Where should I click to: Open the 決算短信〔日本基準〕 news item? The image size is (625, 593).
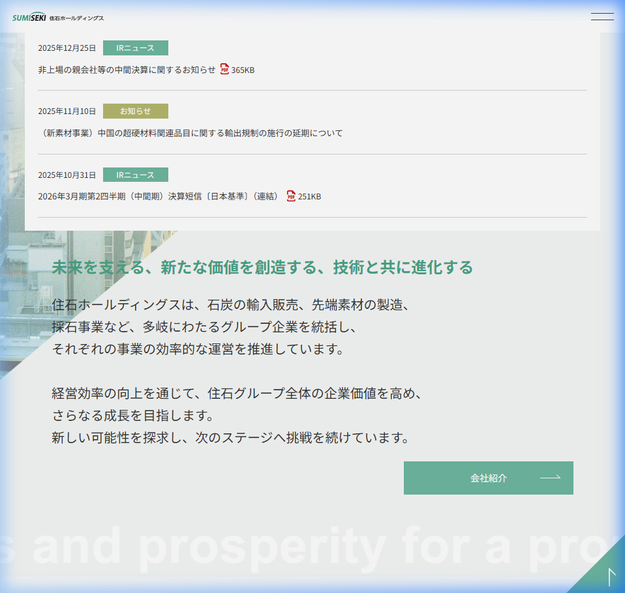pos(160,196)
